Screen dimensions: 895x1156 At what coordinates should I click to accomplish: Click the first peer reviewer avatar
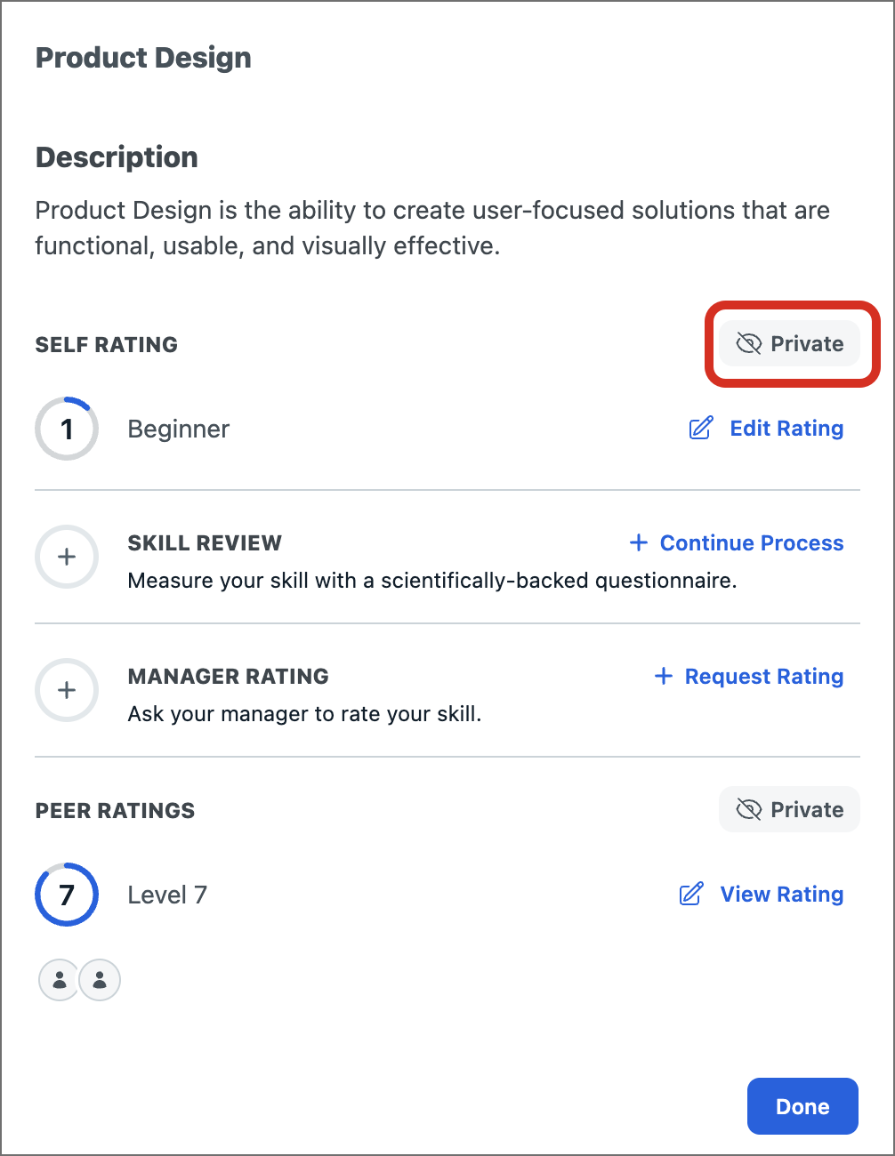coord(58,979)
